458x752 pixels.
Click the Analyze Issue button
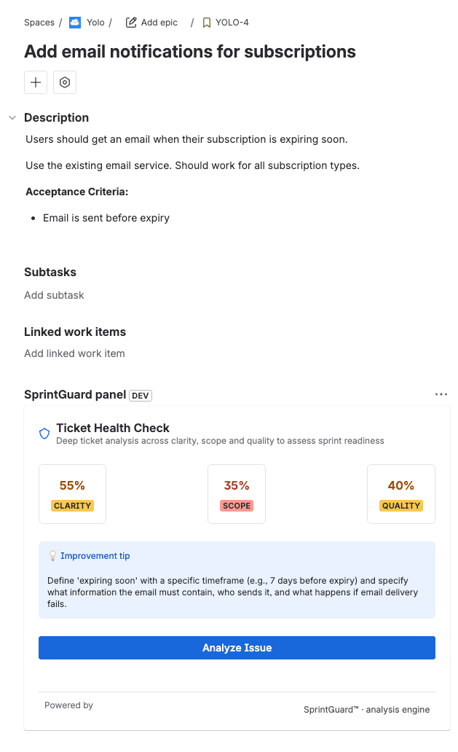tap(237, 648)
